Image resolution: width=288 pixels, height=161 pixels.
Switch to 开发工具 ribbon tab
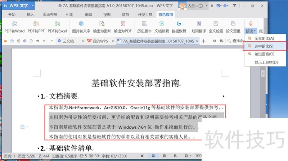[145, 14]
